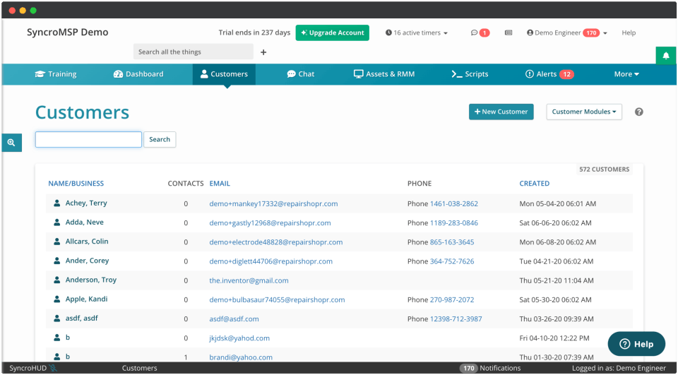Click the green notification bell icon

pyautogui.click(x=666, y=56)
